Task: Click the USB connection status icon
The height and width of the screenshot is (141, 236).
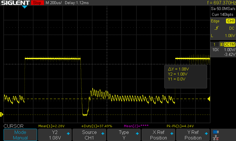Action: 216,132
